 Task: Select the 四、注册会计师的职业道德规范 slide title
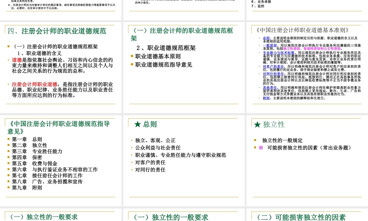click(x=57, y=31)
